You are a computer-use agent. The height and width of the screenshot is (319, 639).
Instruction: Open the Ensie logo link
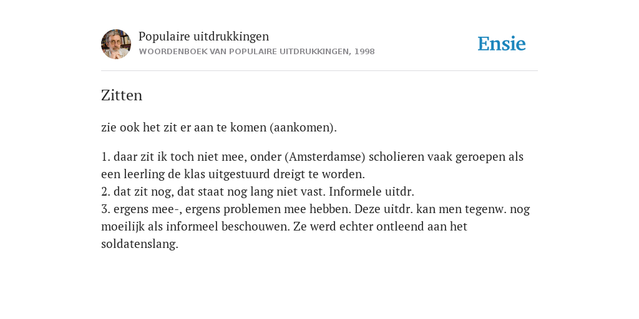(502, 44)
